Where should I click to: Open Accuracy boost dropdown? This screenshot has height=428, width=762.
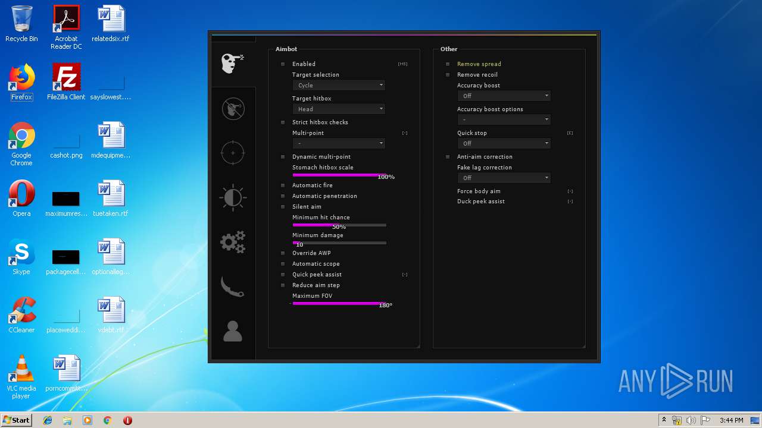coord(504,96)
